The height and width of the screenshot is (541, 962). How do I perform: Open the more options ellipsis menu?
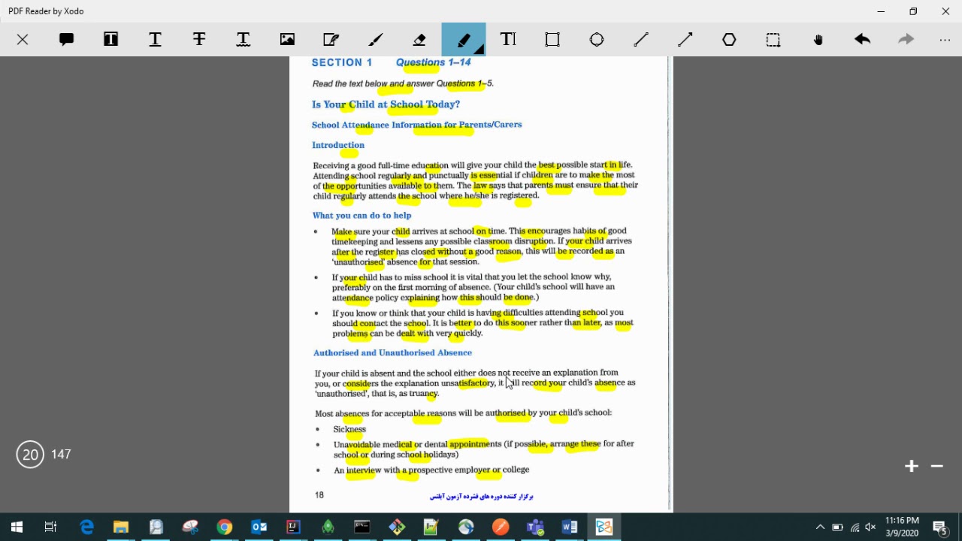pos(945,40)
